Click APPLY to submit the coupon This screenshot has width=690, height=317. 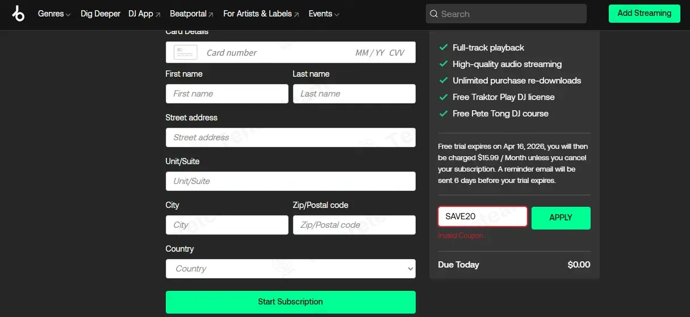coord(561,218)
